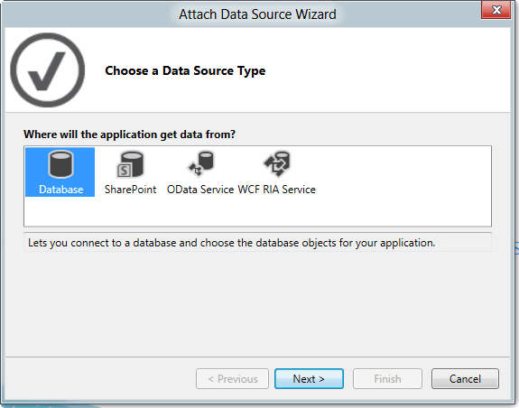Click the 'Where will the application get data from?' label
Screen dimensions: 519x408
pos(129,134)
